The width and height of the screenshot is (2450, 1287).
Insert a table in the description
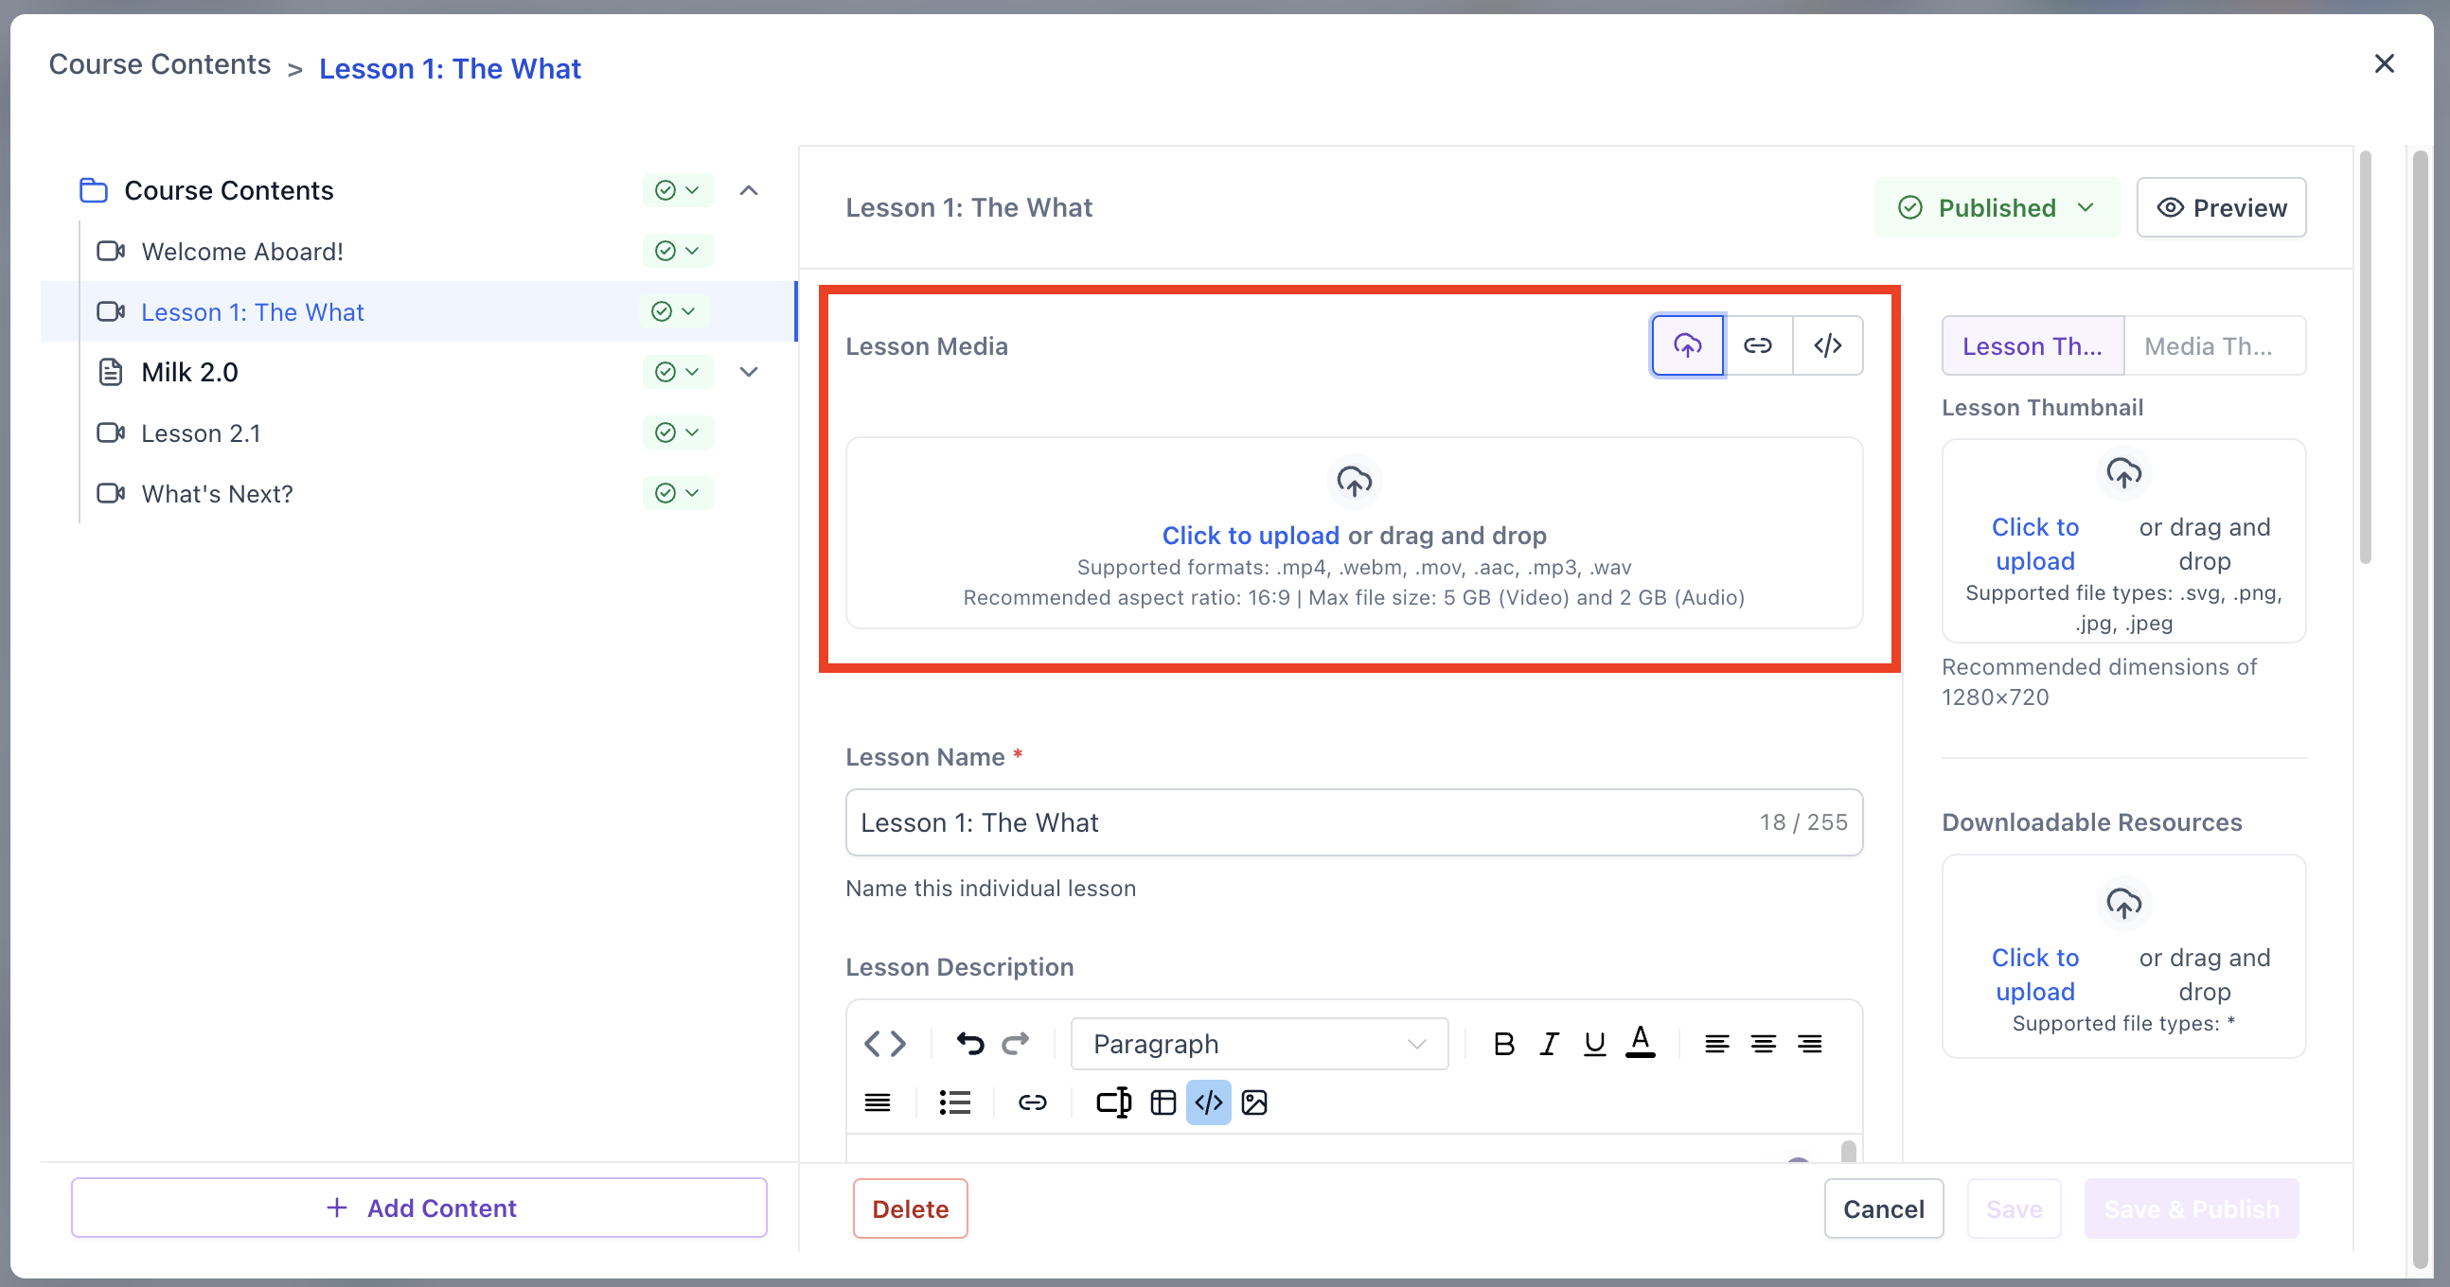[x=1163, y=1102]
